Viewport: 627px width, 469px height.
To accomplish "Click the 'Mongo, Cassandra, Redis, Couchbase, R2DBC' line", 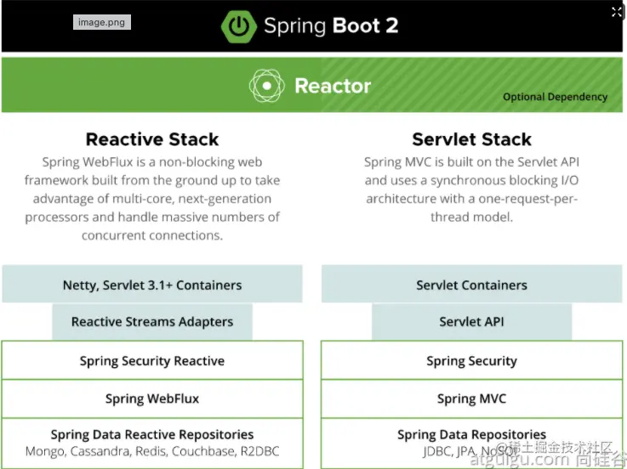I will 152,451.
